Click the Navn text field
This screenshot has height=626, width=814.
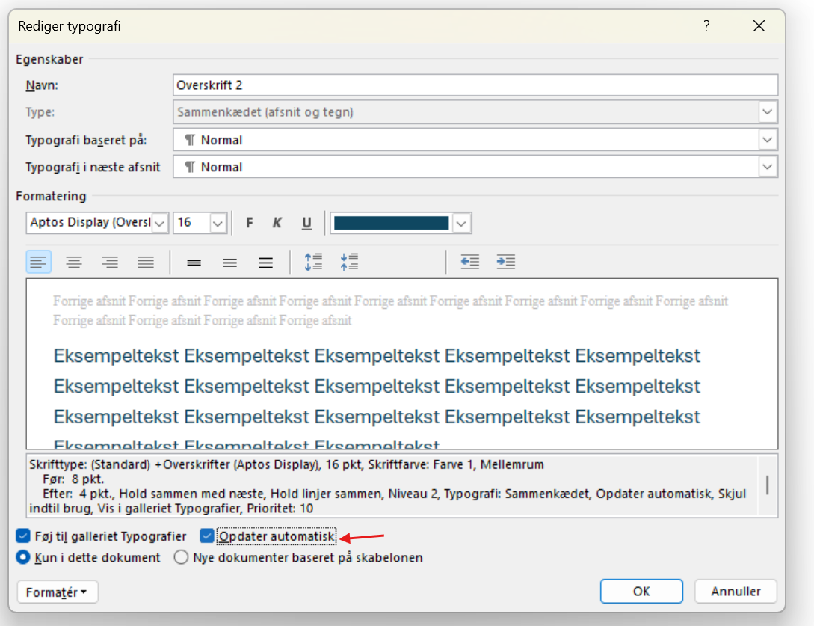point(475,85)
